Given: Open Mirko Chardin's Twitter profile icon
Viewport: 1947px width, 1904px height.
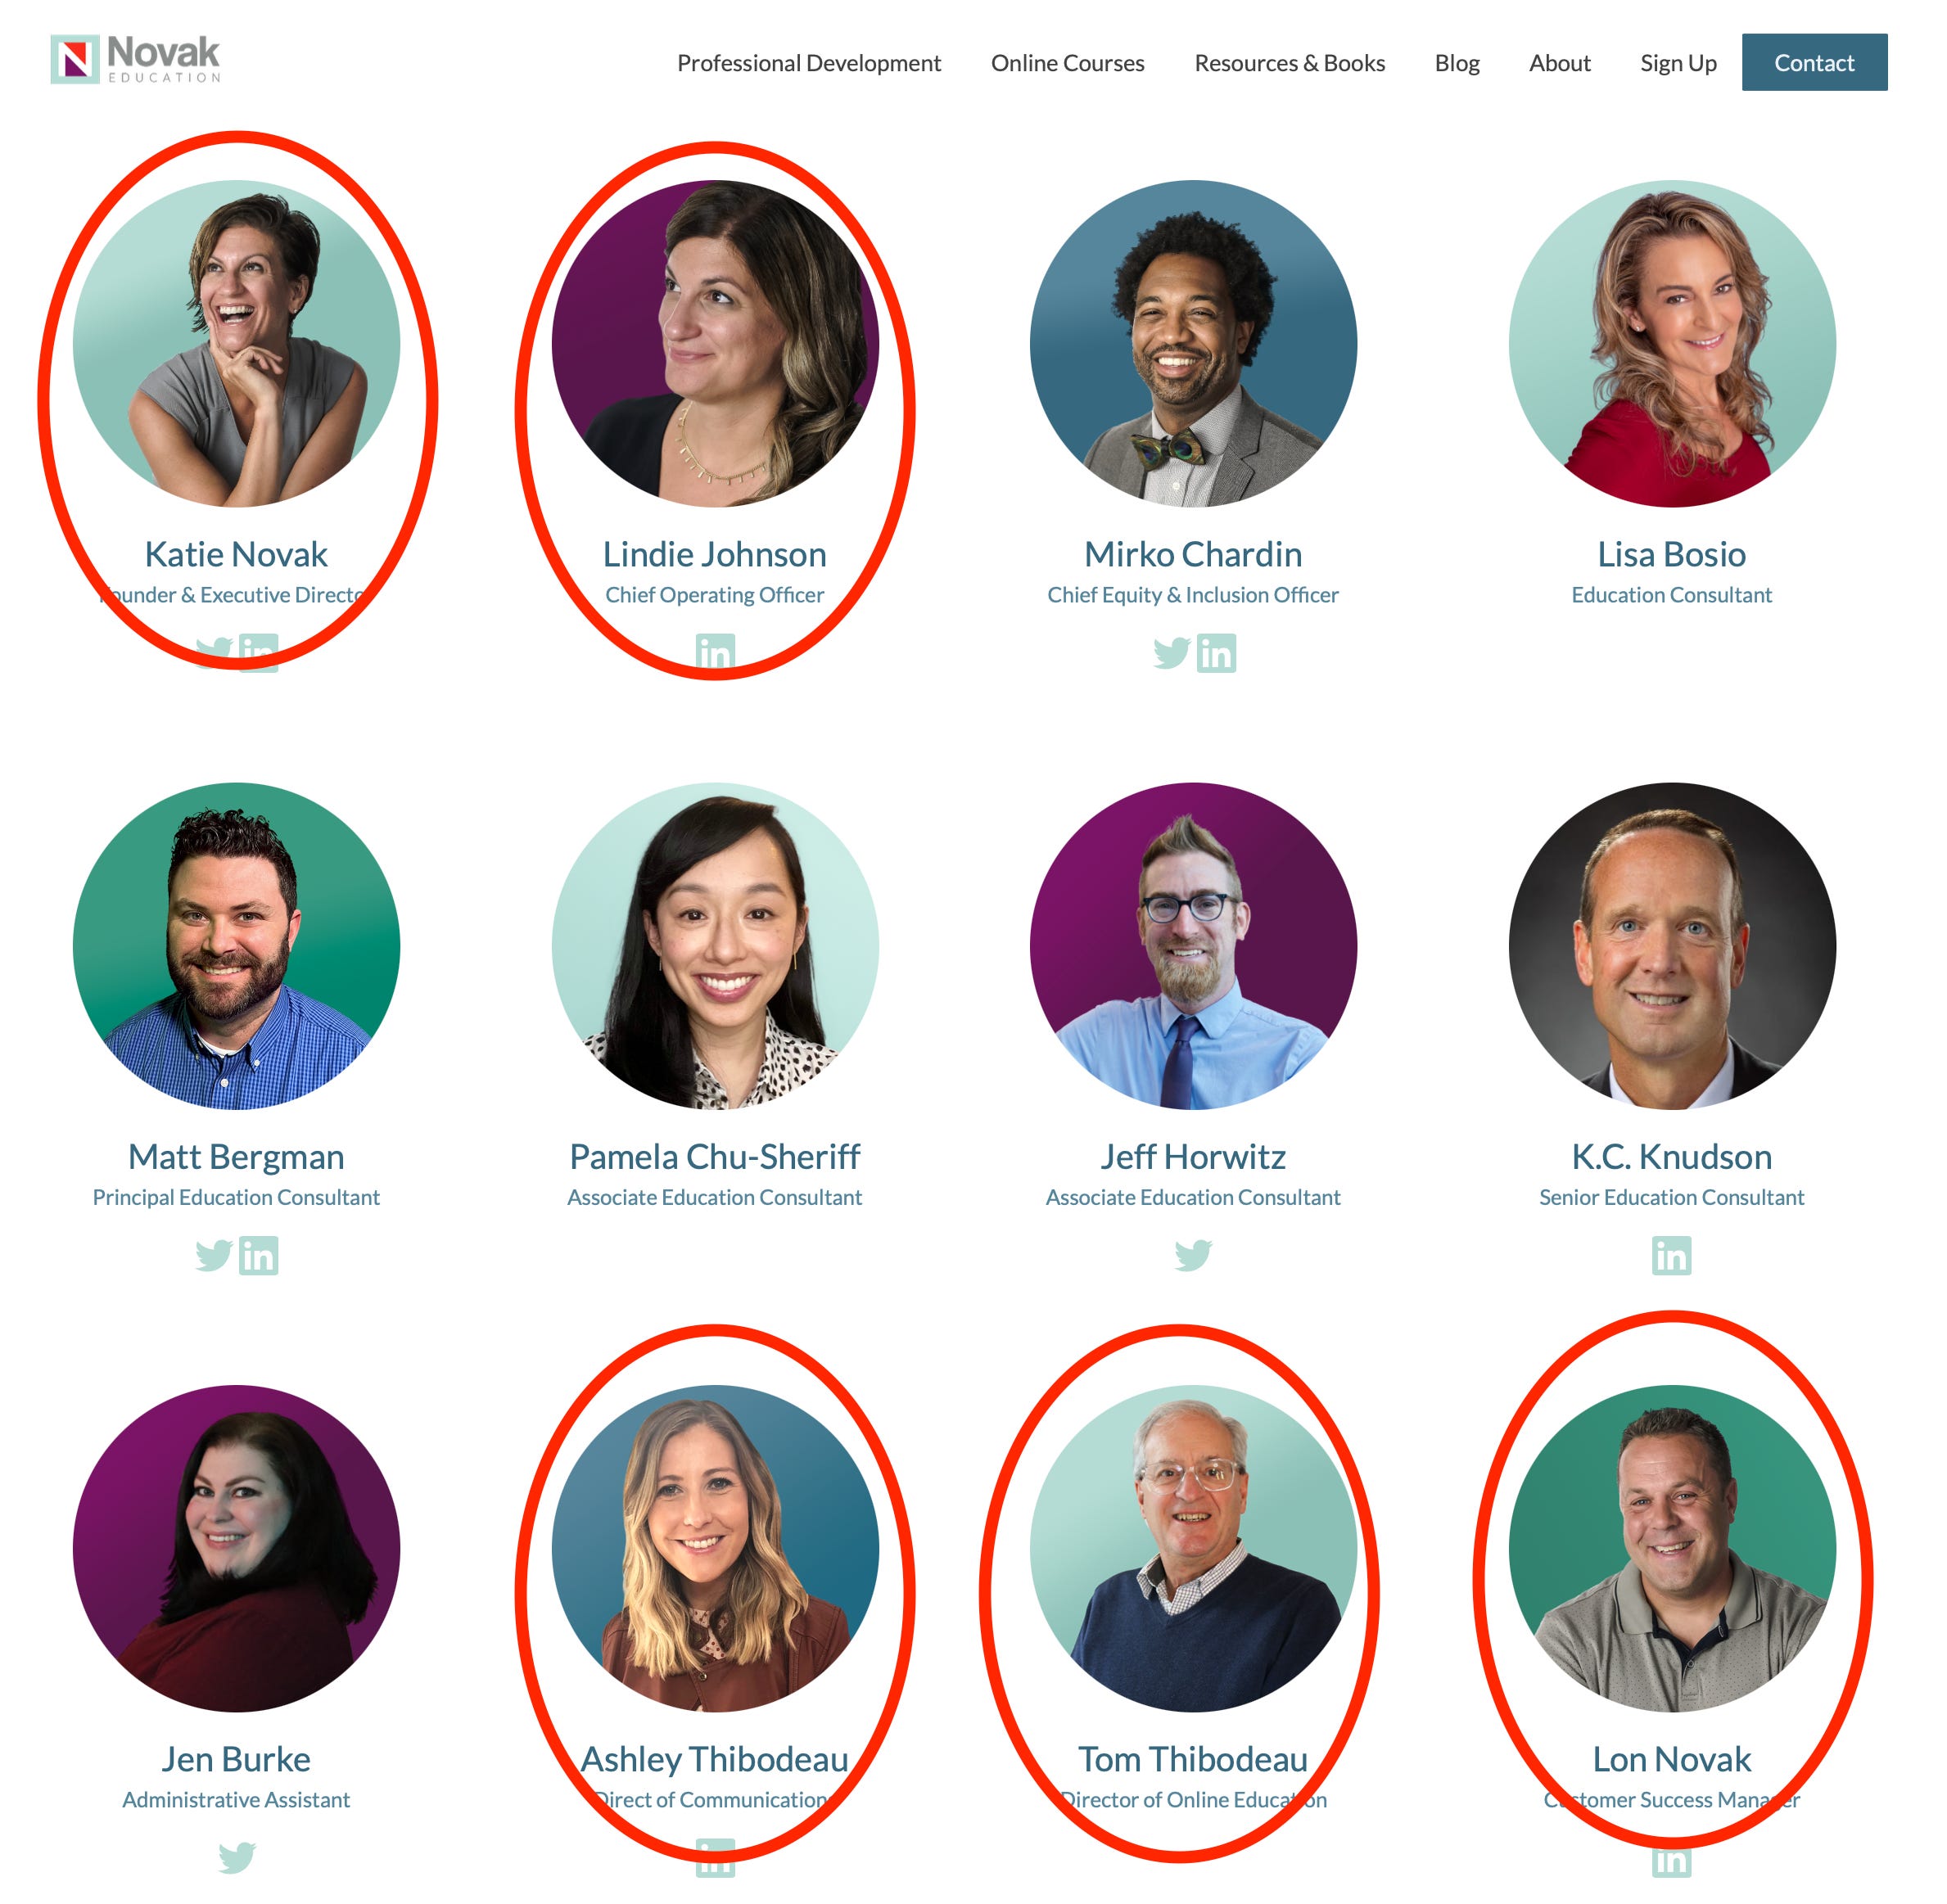Looking at the screenshot, I should [x=1172, y=654].
